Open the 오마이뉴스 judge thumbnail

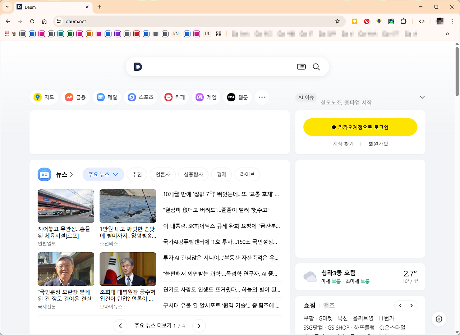click(128, 269)
